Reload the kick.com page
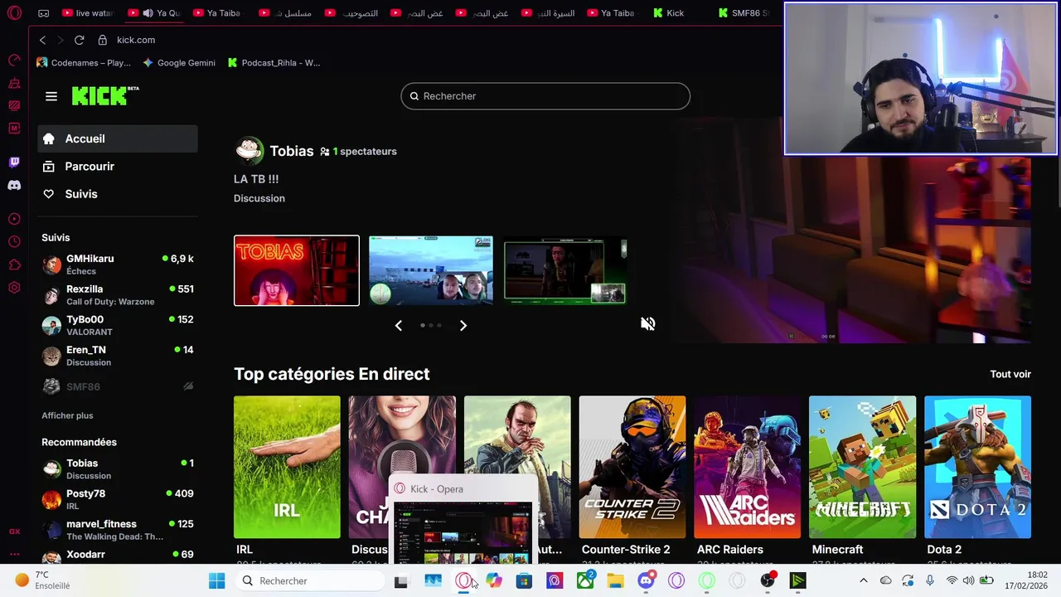 click(79, 40)
